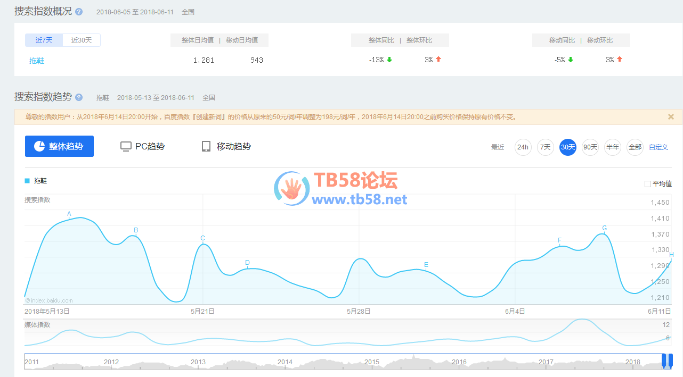
Task: Click news marker G on chart
Action: tap(604, 229)
